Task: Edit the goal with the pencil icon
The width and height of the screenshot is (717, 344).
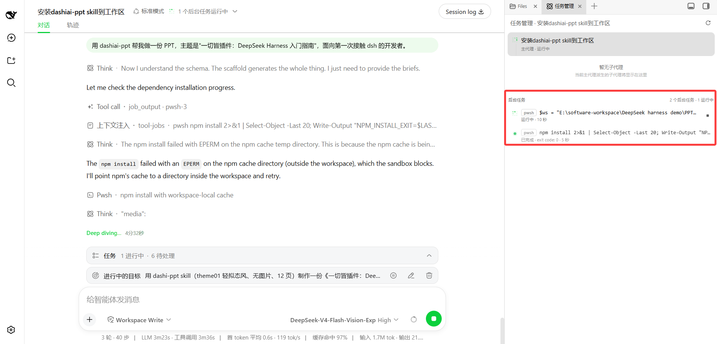Action: coord(411,276)
